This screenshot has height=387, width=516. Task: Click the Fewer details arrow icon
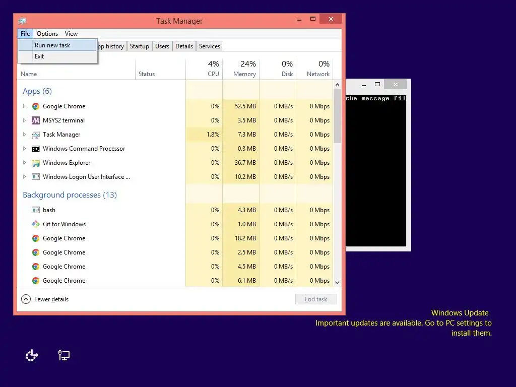coord(26,299)
